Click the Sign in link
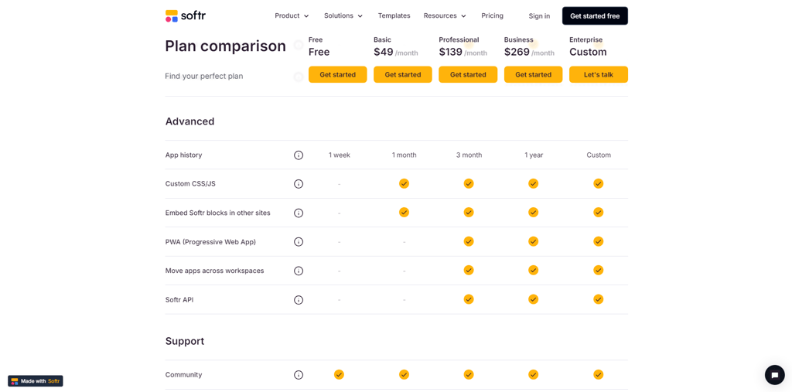Screen dimensions: 792x392 tap(539, 16)
